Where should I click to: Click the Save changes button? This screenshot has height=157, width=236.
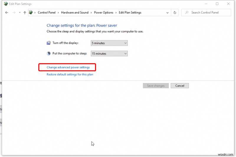click(156, 86)
